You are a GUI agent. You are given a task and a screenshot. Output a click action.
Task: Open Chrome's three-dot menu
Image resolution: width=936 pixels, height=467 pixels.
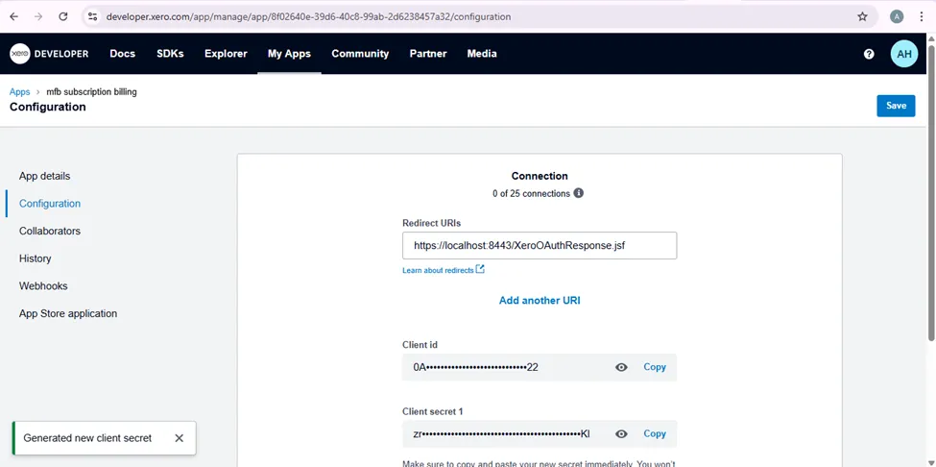[922, 16]
